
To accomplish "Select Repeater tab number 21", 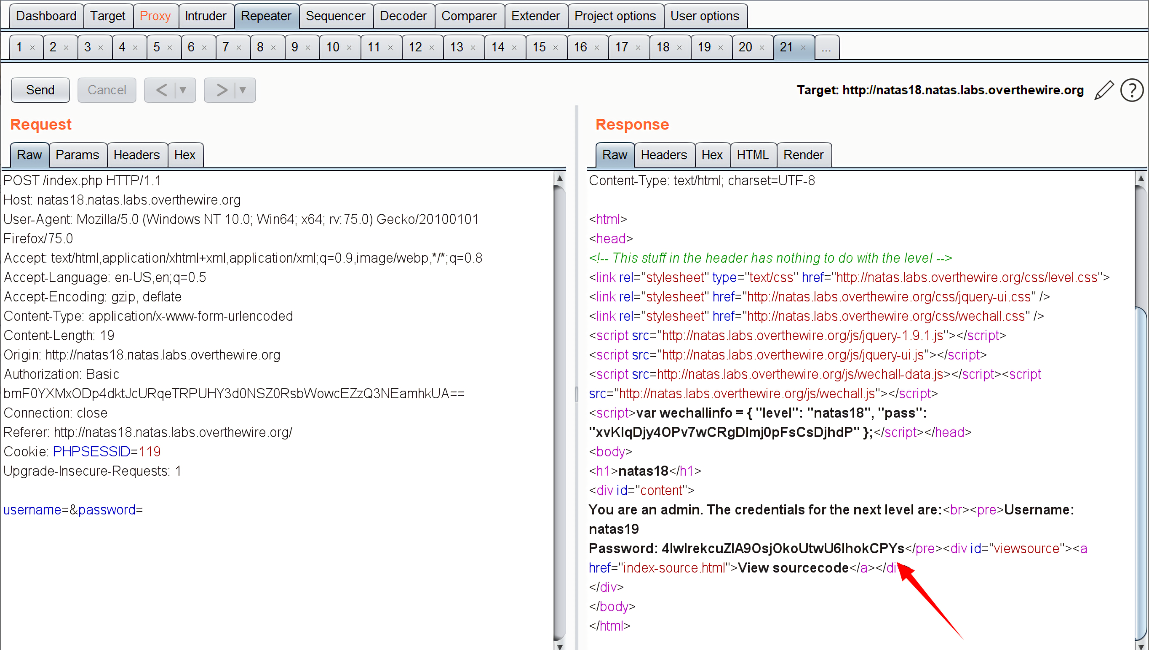I will coord(786,47).
